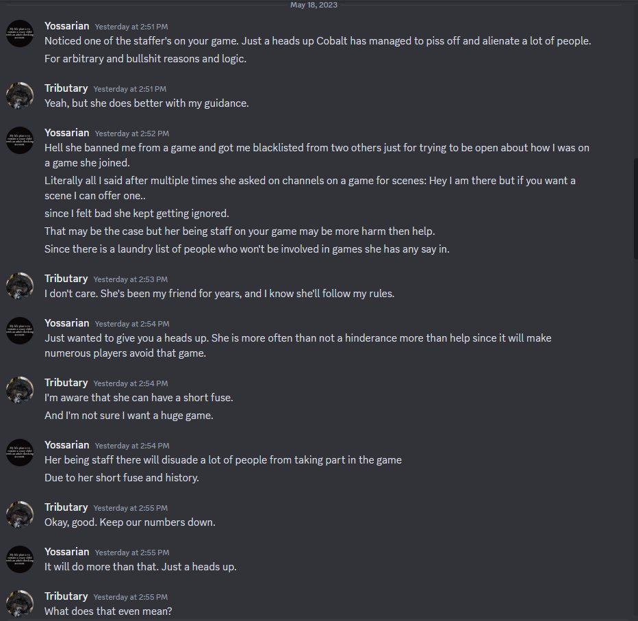The image size is (638, 621).
Task: Click Yossarian's avatar beside the 2:54 PM heads-up message
Action: (20, 330)
